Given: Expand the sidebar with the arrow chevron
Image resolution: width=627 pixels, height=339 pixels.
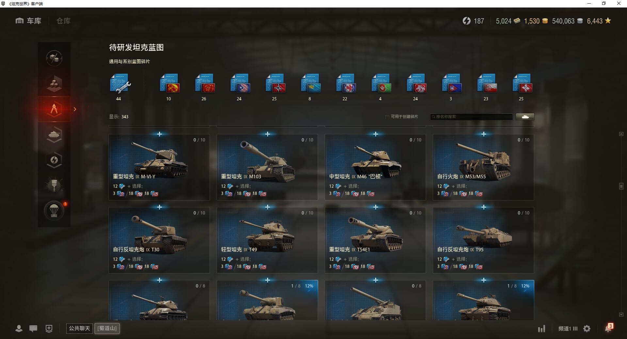Looking at the screenshot, I should pos(75,109).
